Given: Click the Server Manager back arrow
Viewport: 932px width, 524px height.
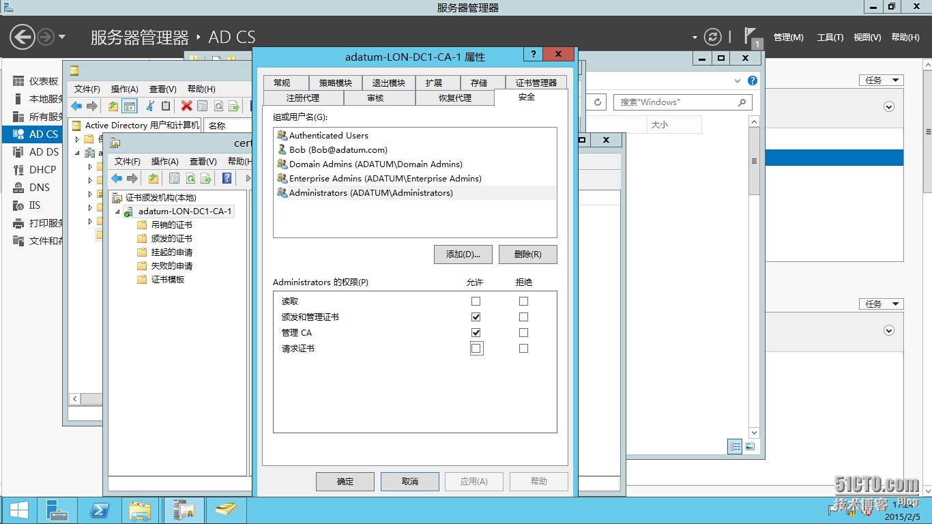Looking at the screenshot, I should tap(22, 36).
